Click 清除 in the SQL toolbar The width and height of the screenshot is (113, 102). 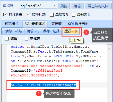[9, 31]
